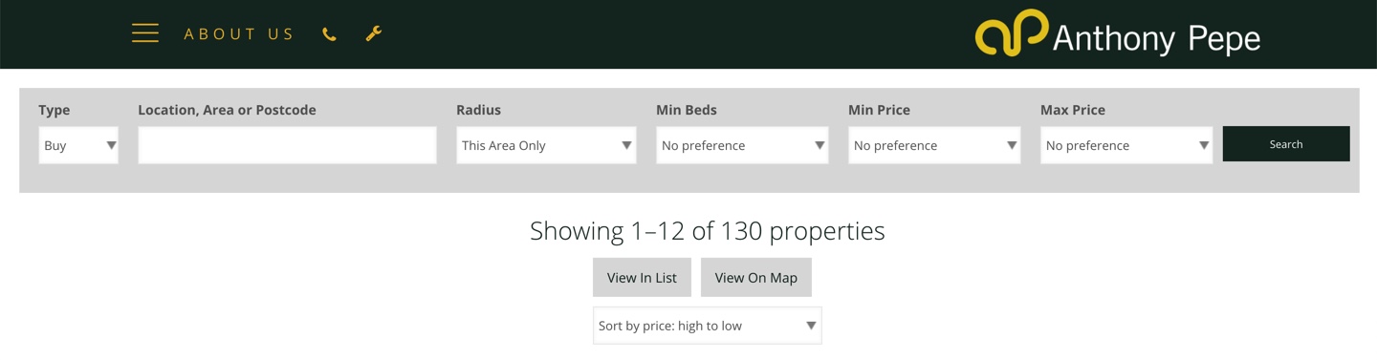Open the ABOUT US menu item
The width and height of the screenshot is (1377, 360).
coord(239,34)
